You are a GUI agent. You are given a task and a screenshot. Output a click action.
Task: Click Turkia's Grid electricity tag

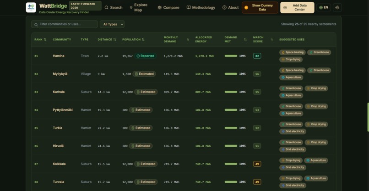point(293,131)
